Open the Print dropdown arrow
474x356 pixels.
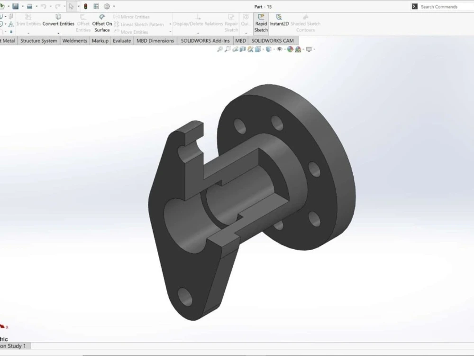36,6
